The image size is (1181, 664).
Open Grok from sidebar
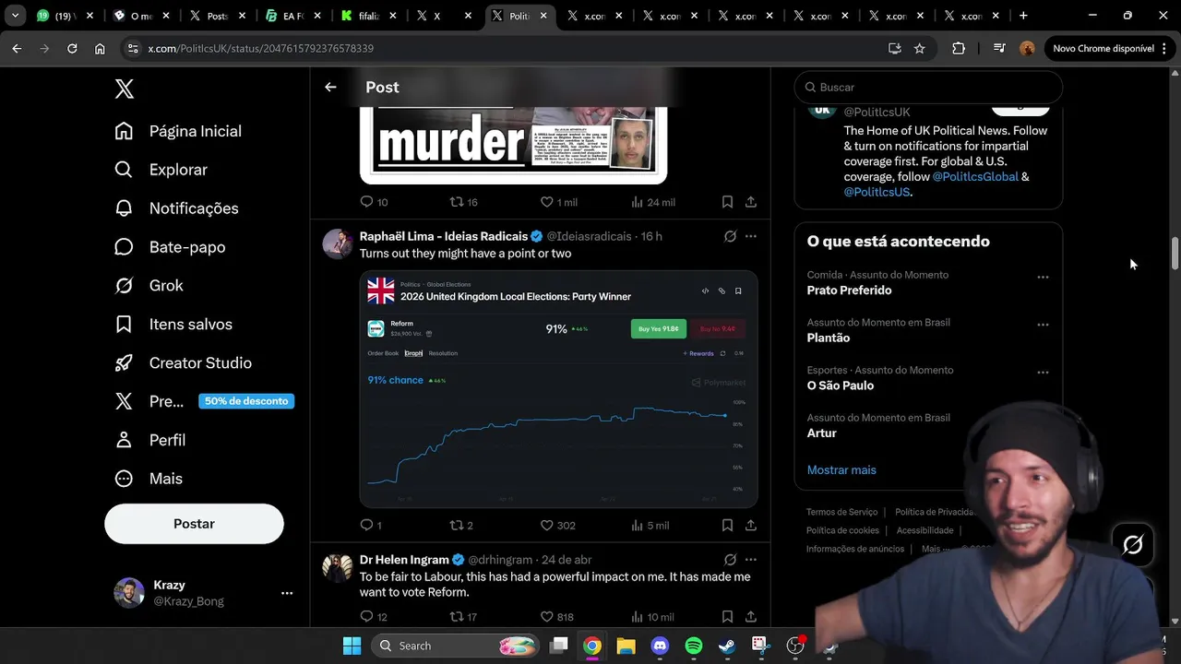click(149, 286)
